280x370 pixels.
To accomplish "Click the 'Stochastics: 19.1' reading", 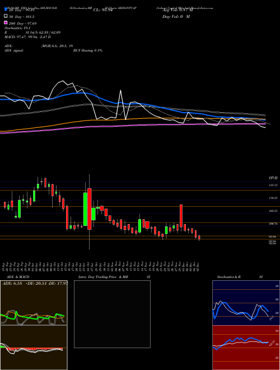I will pos(16,28).
